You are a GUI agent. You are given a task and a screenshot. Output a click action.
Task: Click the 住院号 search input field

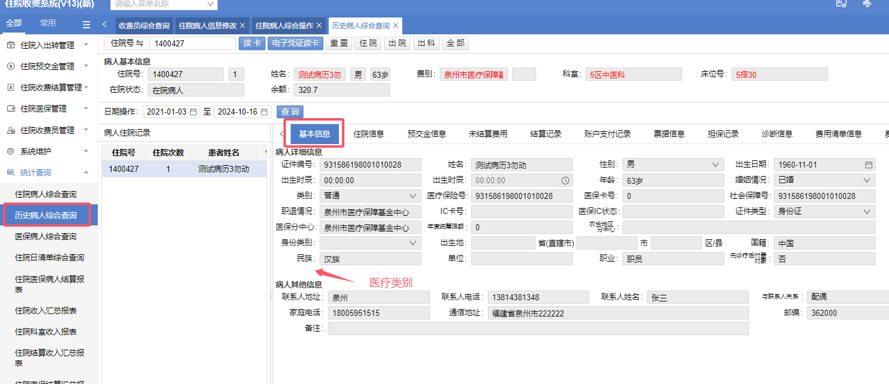192,43
